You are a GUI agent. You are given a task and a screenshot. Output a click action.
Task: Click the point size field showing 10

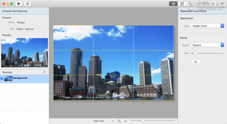[x=195, y=62]
